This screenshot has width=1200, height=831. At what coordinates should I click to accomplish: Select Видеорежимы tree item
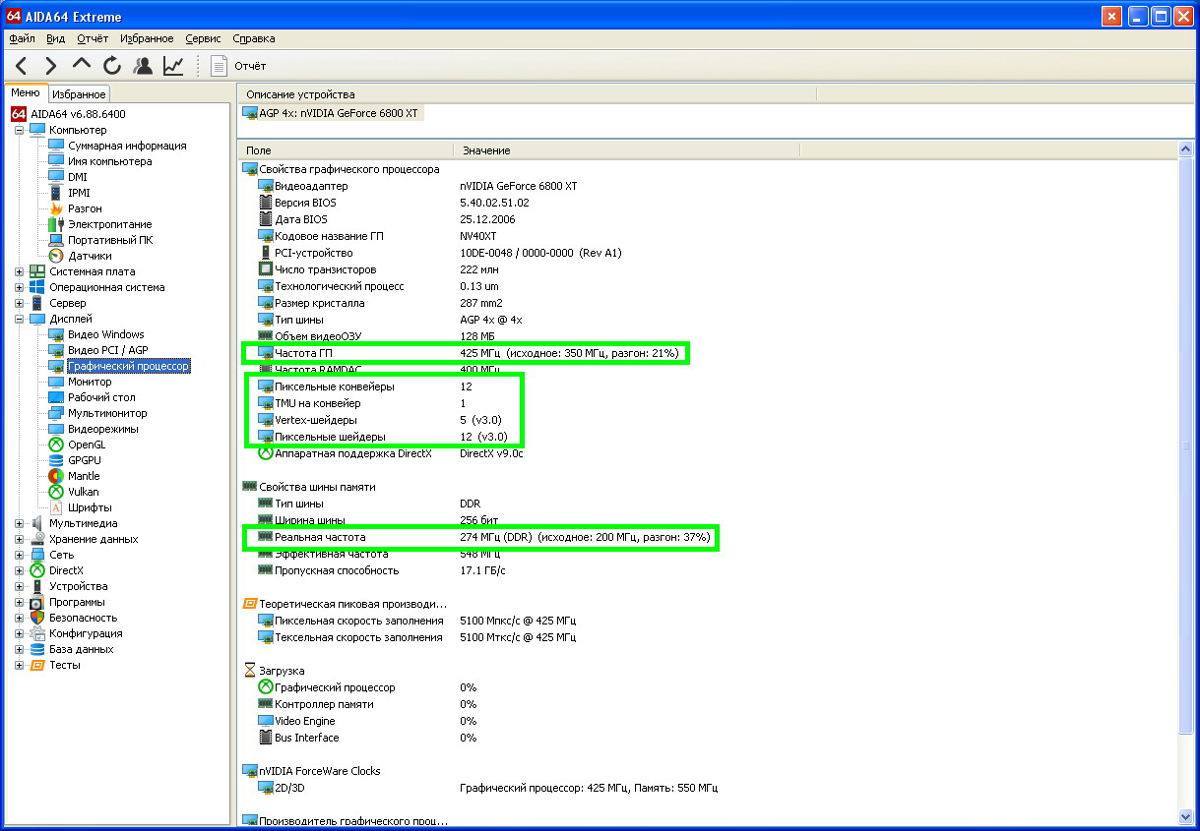tap(102, 429)
